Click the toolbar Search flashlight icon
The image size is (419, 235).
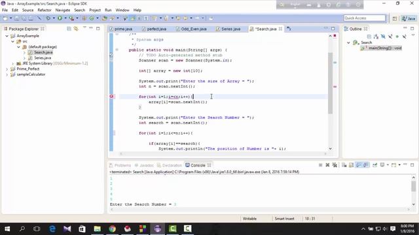click(112, 18)
